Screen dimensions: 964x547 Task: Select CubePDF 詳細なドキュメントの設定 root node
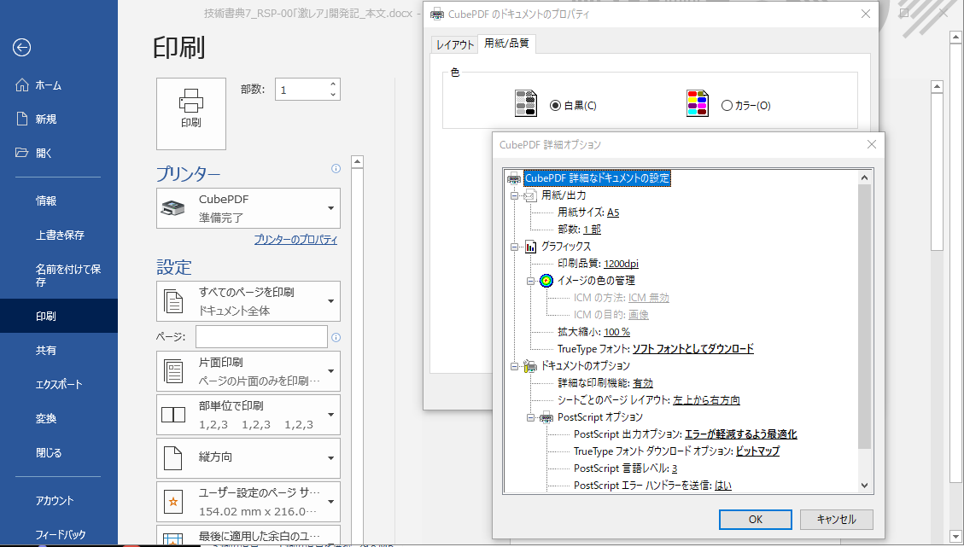click(597, 178)
